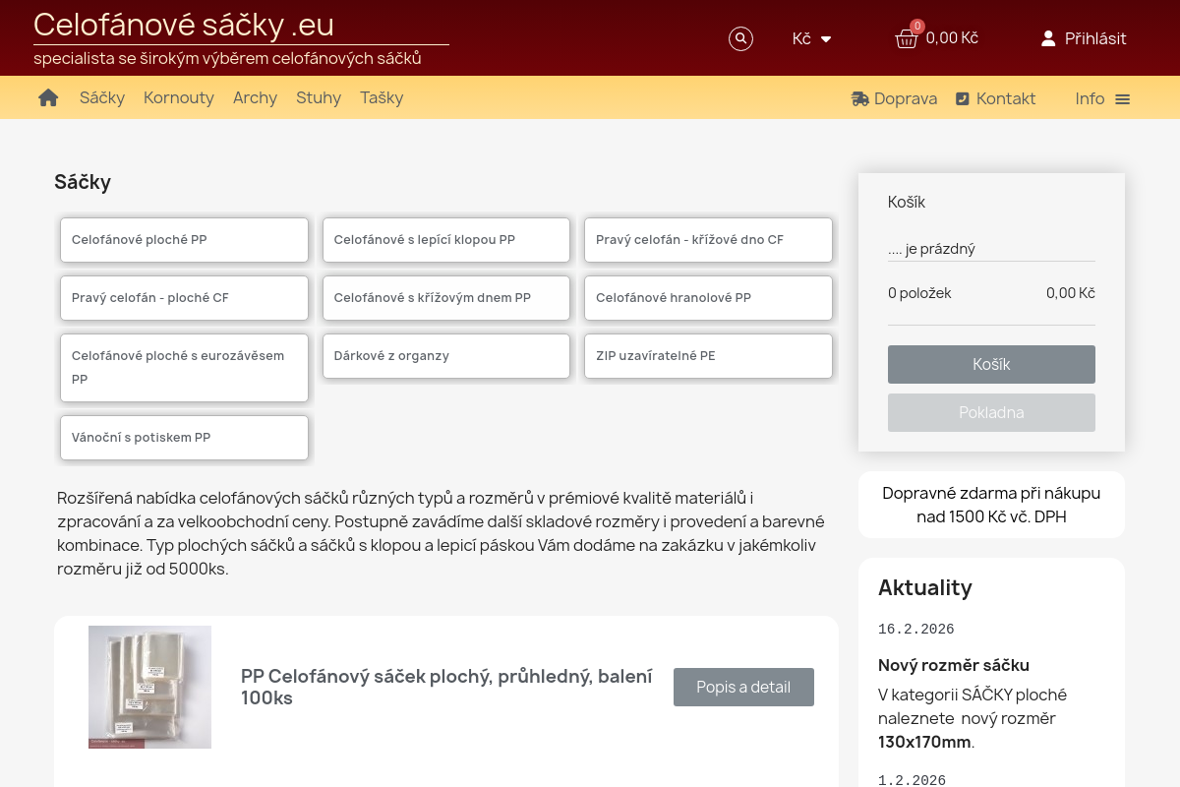Open the Kornouty menu item
The width and height of the screenshot is (1180, 787).
point(179,97)
